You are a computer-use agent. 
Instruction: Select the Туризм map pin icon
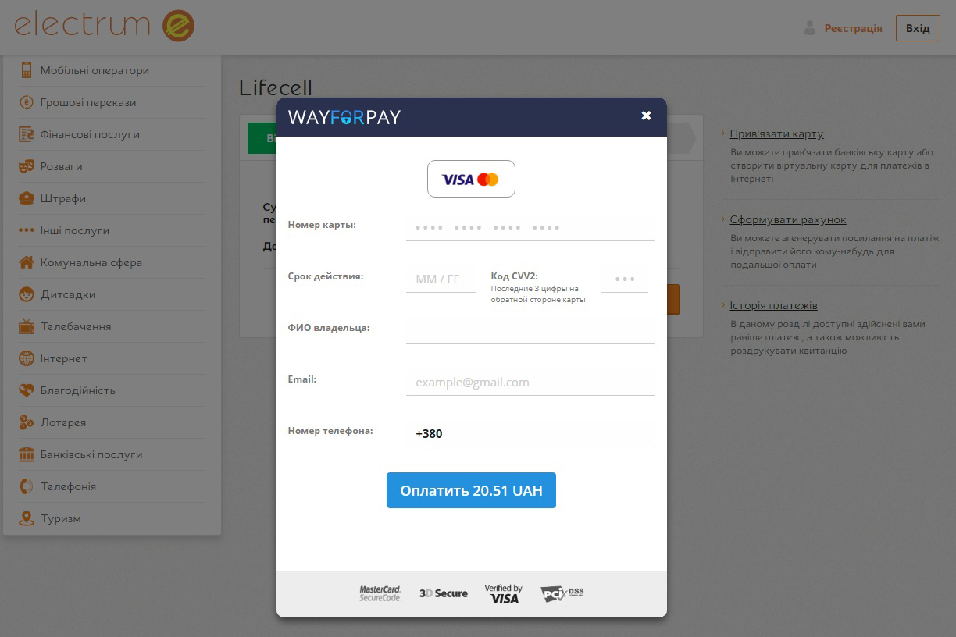27,518
